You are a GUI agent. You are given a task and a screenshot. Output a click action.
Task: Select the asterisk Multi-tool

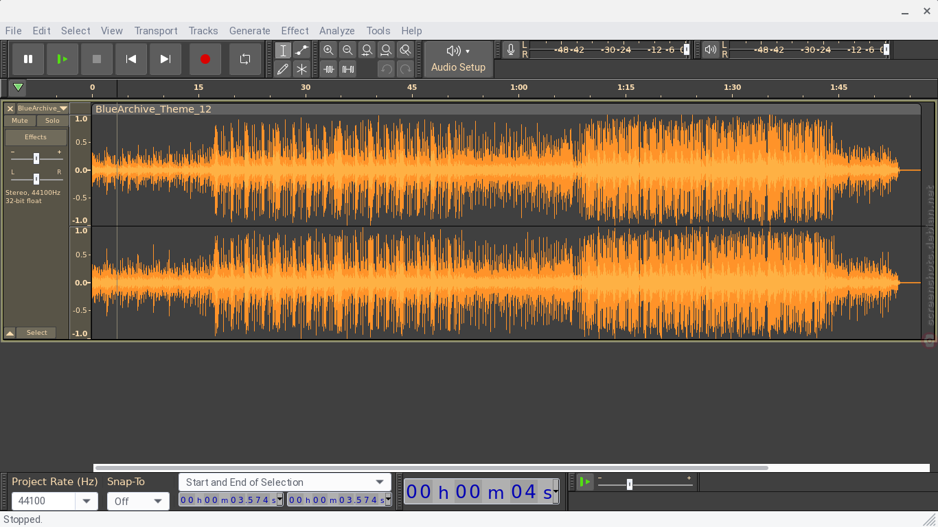[x=301, y=69]
